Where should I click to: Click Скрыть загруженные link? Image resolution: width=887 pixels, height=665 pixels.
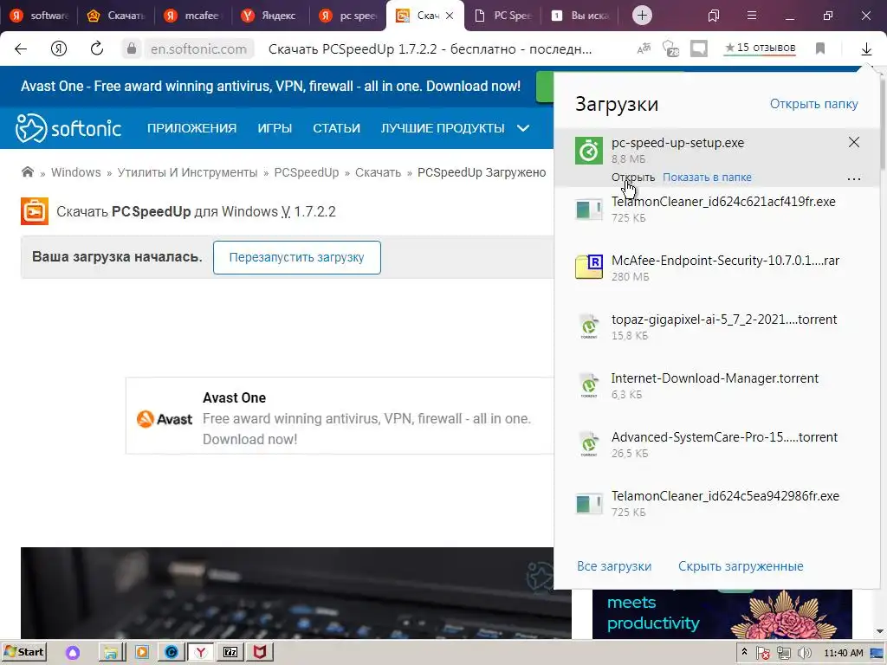point(741,566)
